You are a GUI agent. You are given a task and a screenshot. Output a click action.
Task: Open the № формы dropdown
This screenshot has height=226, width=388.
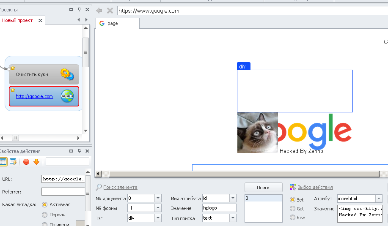click(x=158, y=208)
